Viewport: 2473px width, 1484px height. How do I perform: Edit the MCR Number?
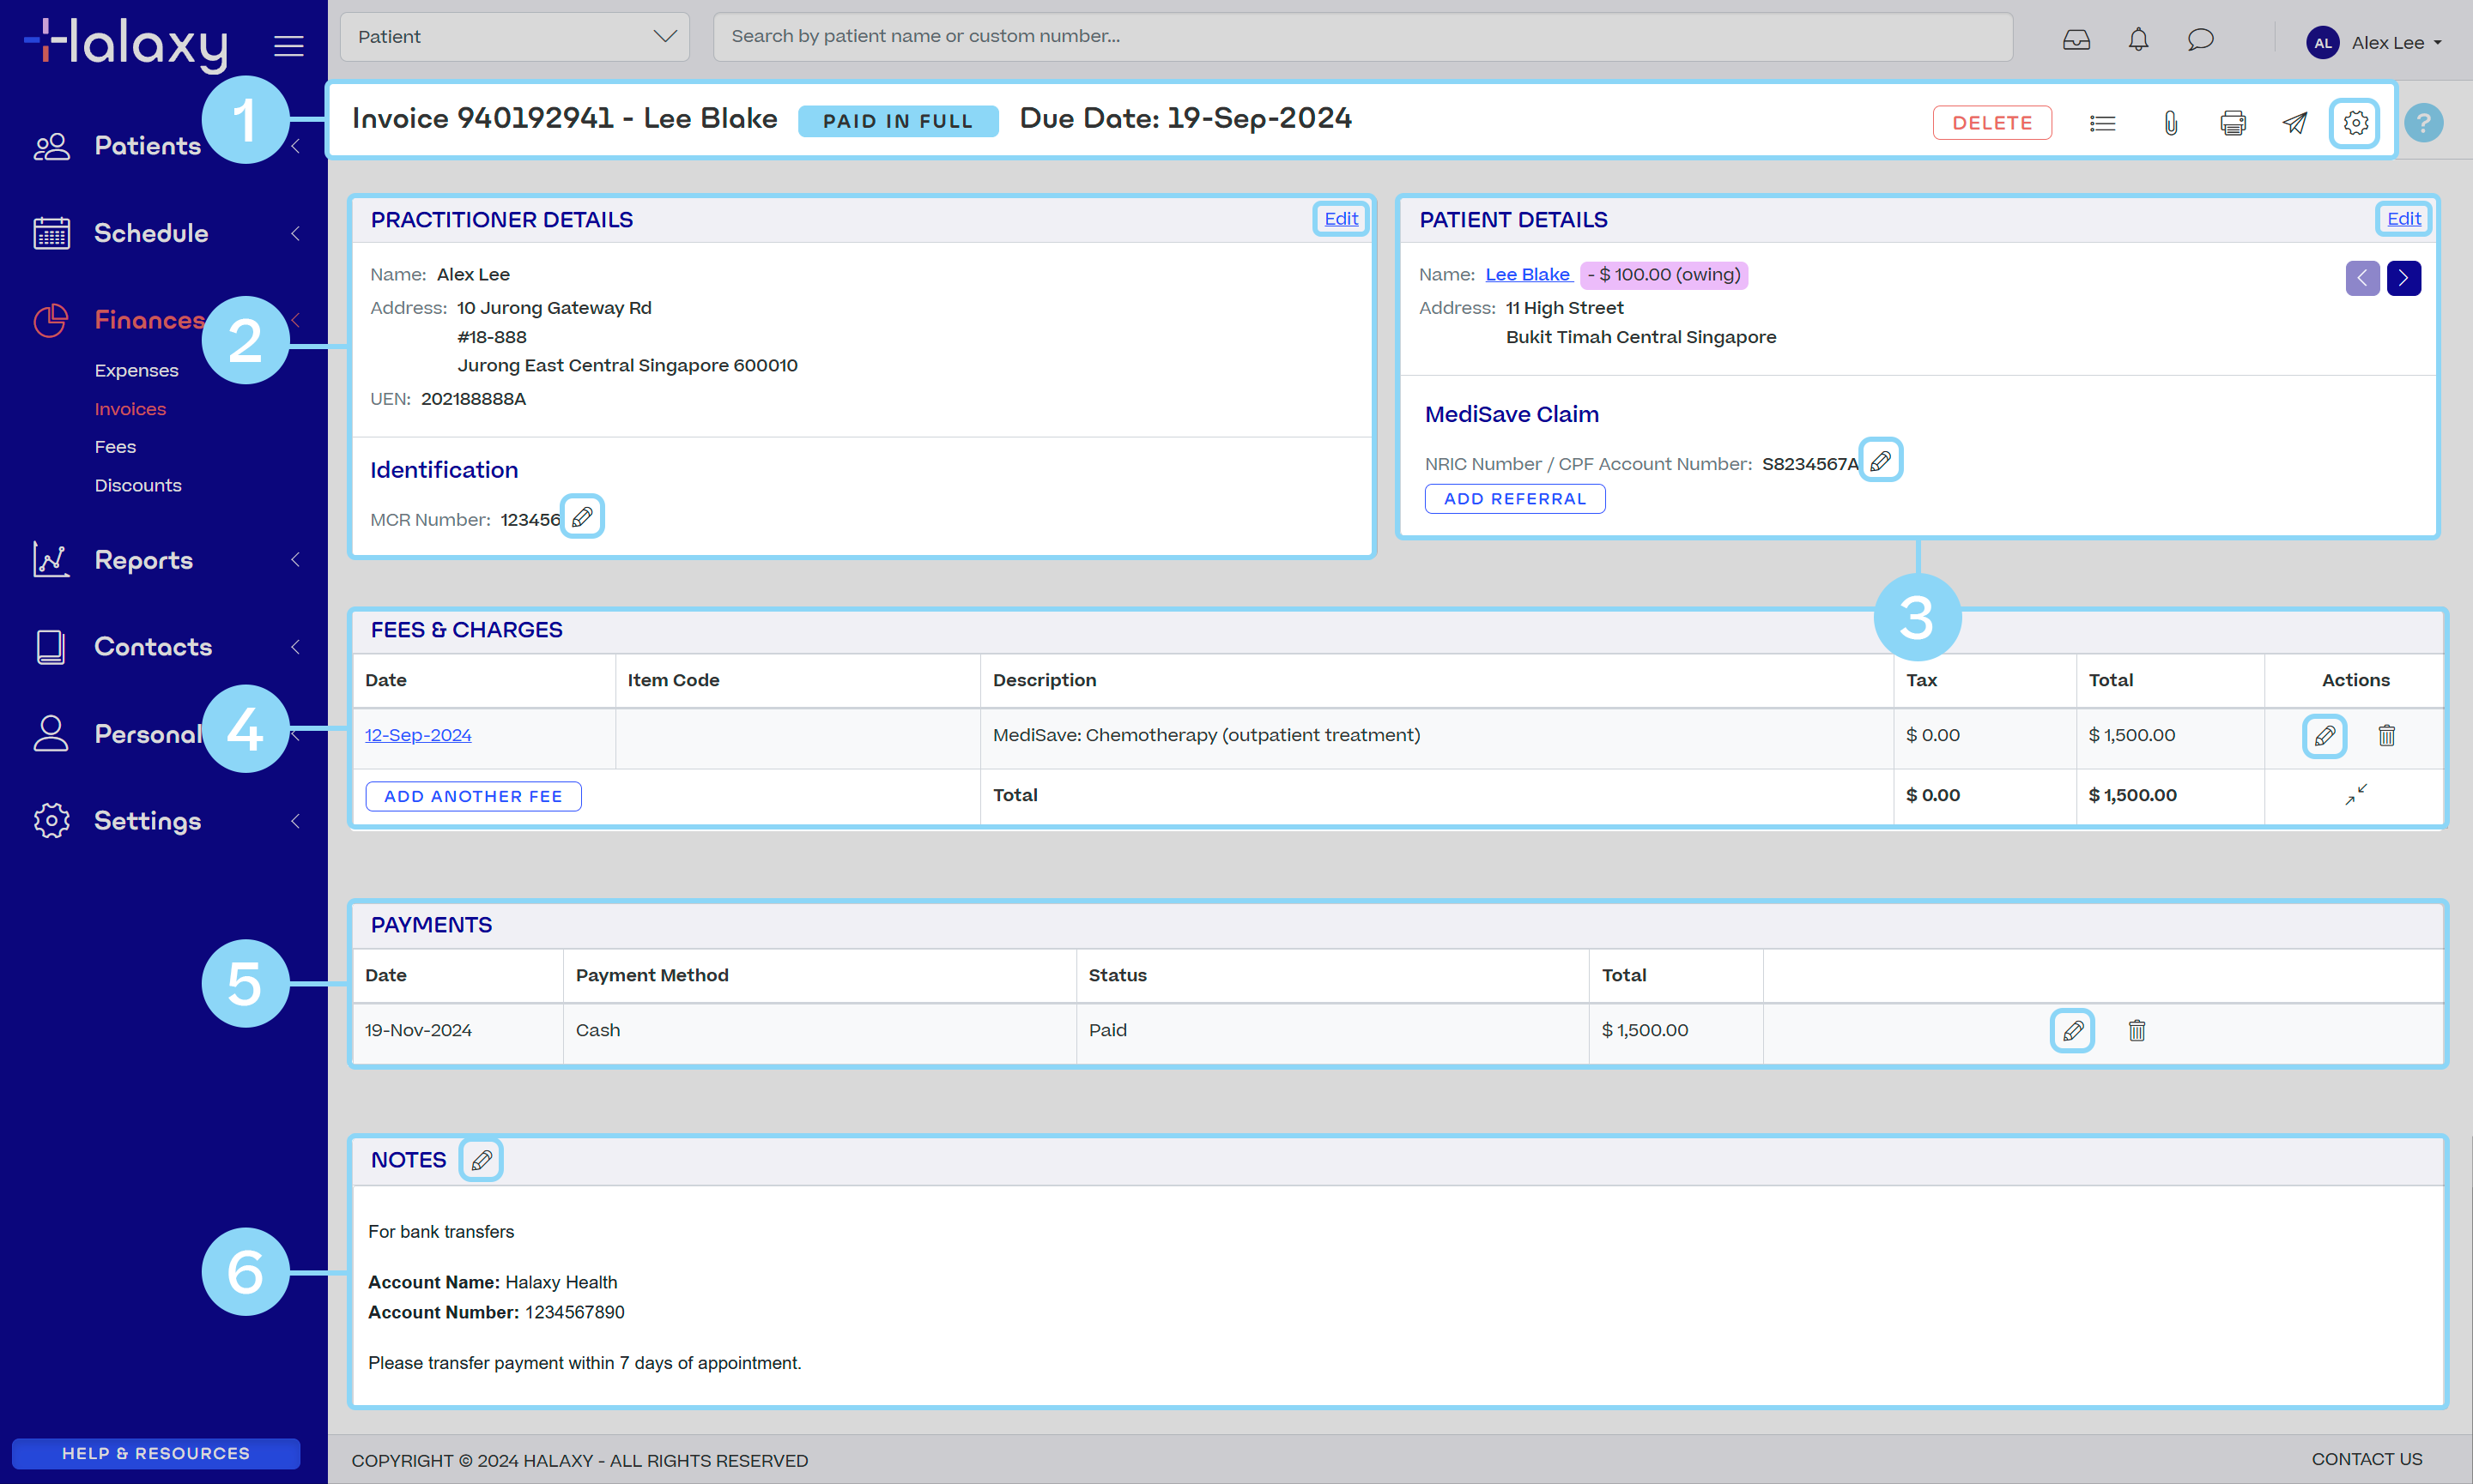(x=582, y=517)
